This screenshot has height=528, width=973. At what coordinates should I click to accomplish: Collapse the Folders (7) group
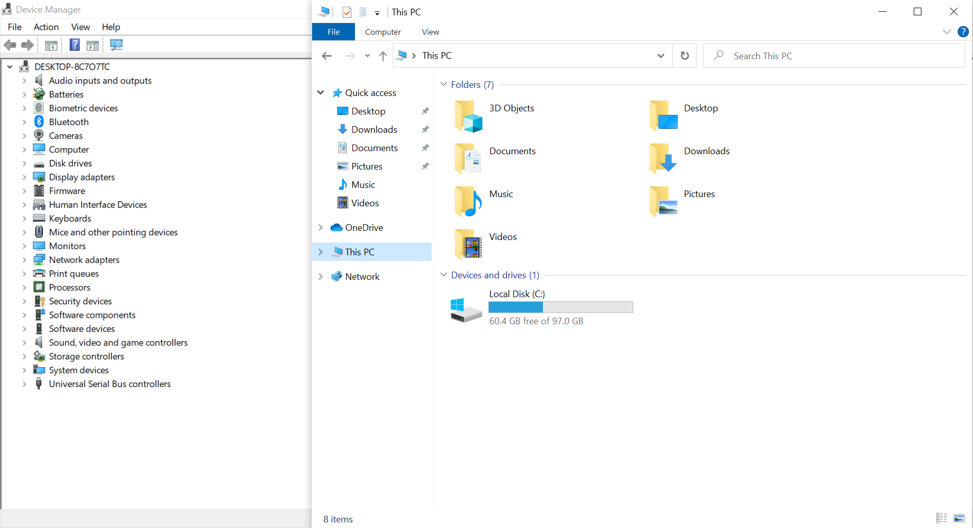point(444,84)
